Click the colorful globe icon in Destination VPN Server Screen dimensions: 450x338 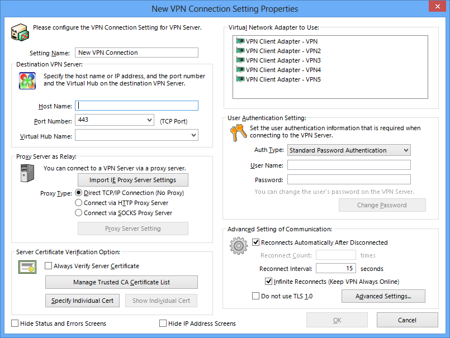(x=26, y=81)
